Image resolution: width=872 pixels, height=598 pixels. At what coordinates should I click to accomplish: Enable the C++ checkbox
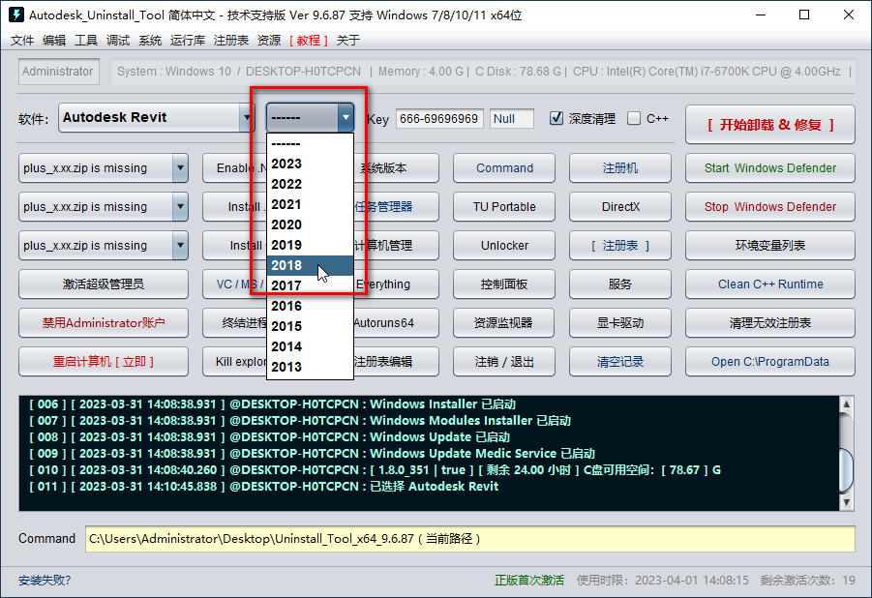tap(633, 118)
